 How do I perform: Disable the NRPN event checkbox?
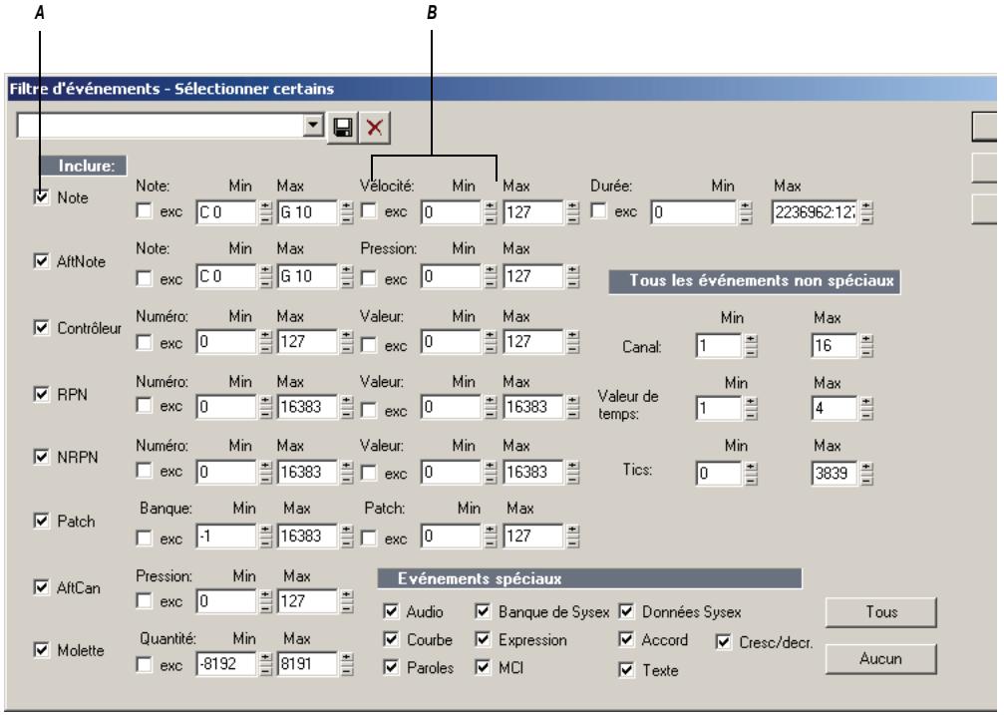pyautogui.click(x=41, y=457)
